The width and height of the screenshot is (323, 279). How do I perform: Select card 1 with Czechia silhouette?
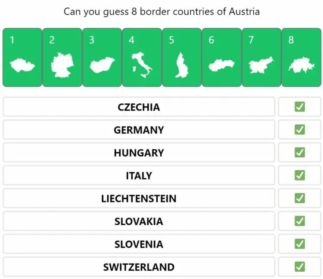tap(22, 57)
